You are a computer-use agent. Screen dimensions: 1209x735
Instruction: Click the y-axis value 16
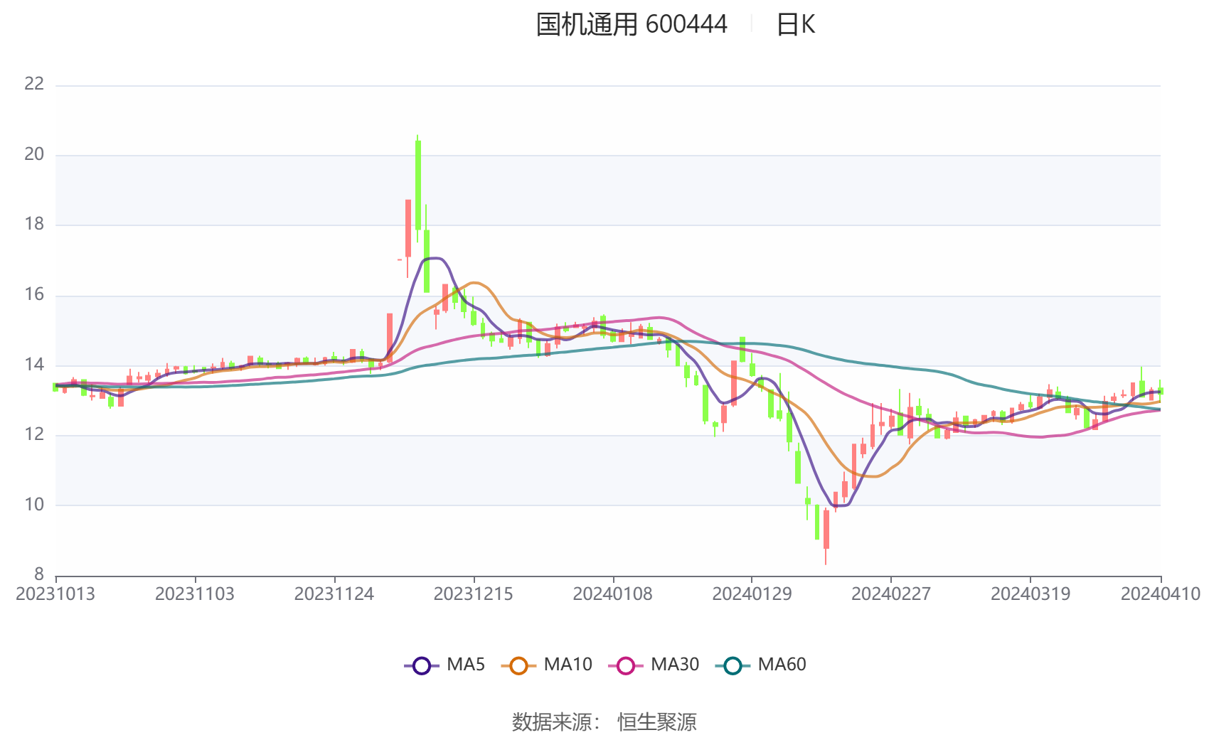(34, 294)
